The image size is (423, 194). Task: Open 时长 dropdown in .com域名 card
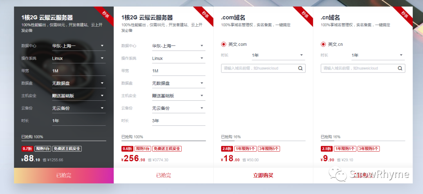(x=278, y=55)
